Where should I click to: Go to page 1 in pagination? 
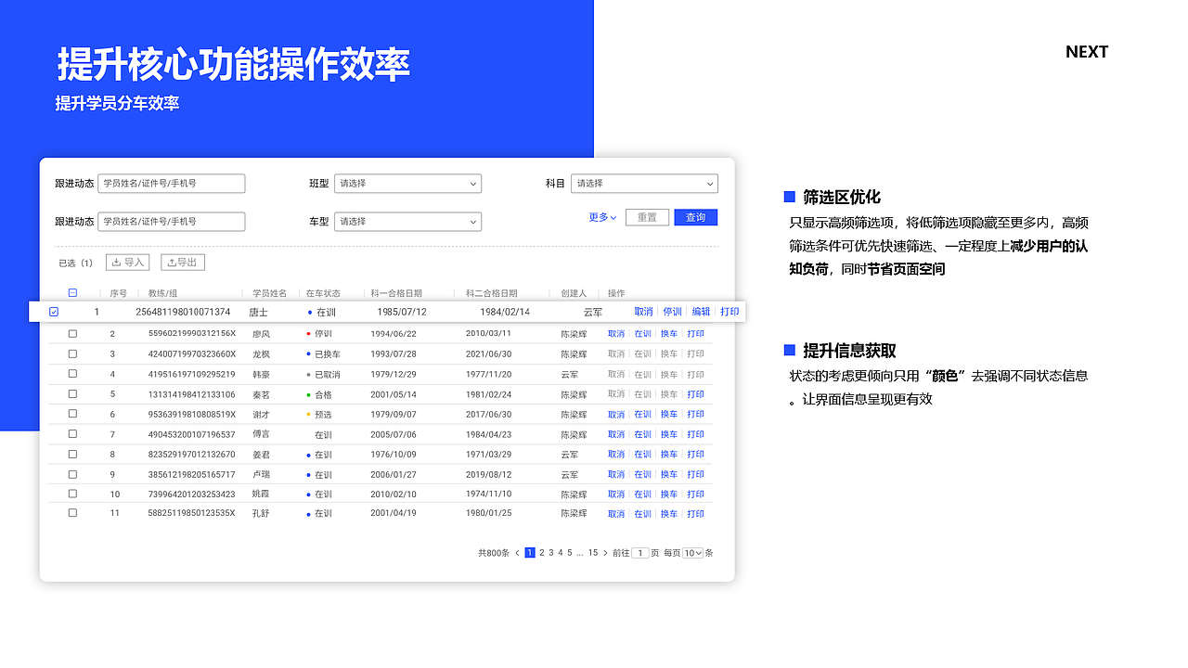point(530,553)
